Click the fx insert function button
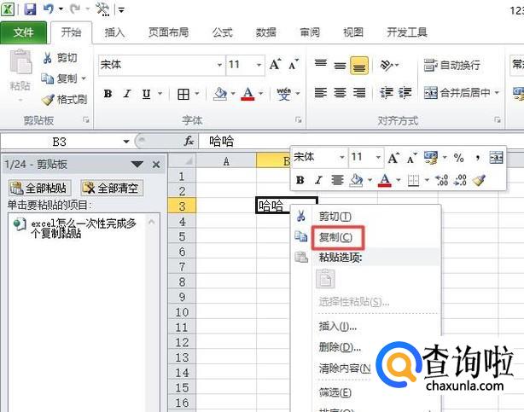 (x=189, y=141)
